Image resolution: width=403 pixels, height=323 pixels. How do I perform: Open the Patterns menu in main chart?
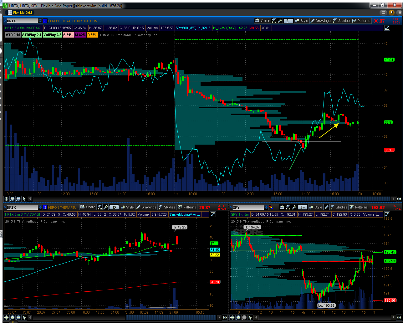tap(361, 21)
